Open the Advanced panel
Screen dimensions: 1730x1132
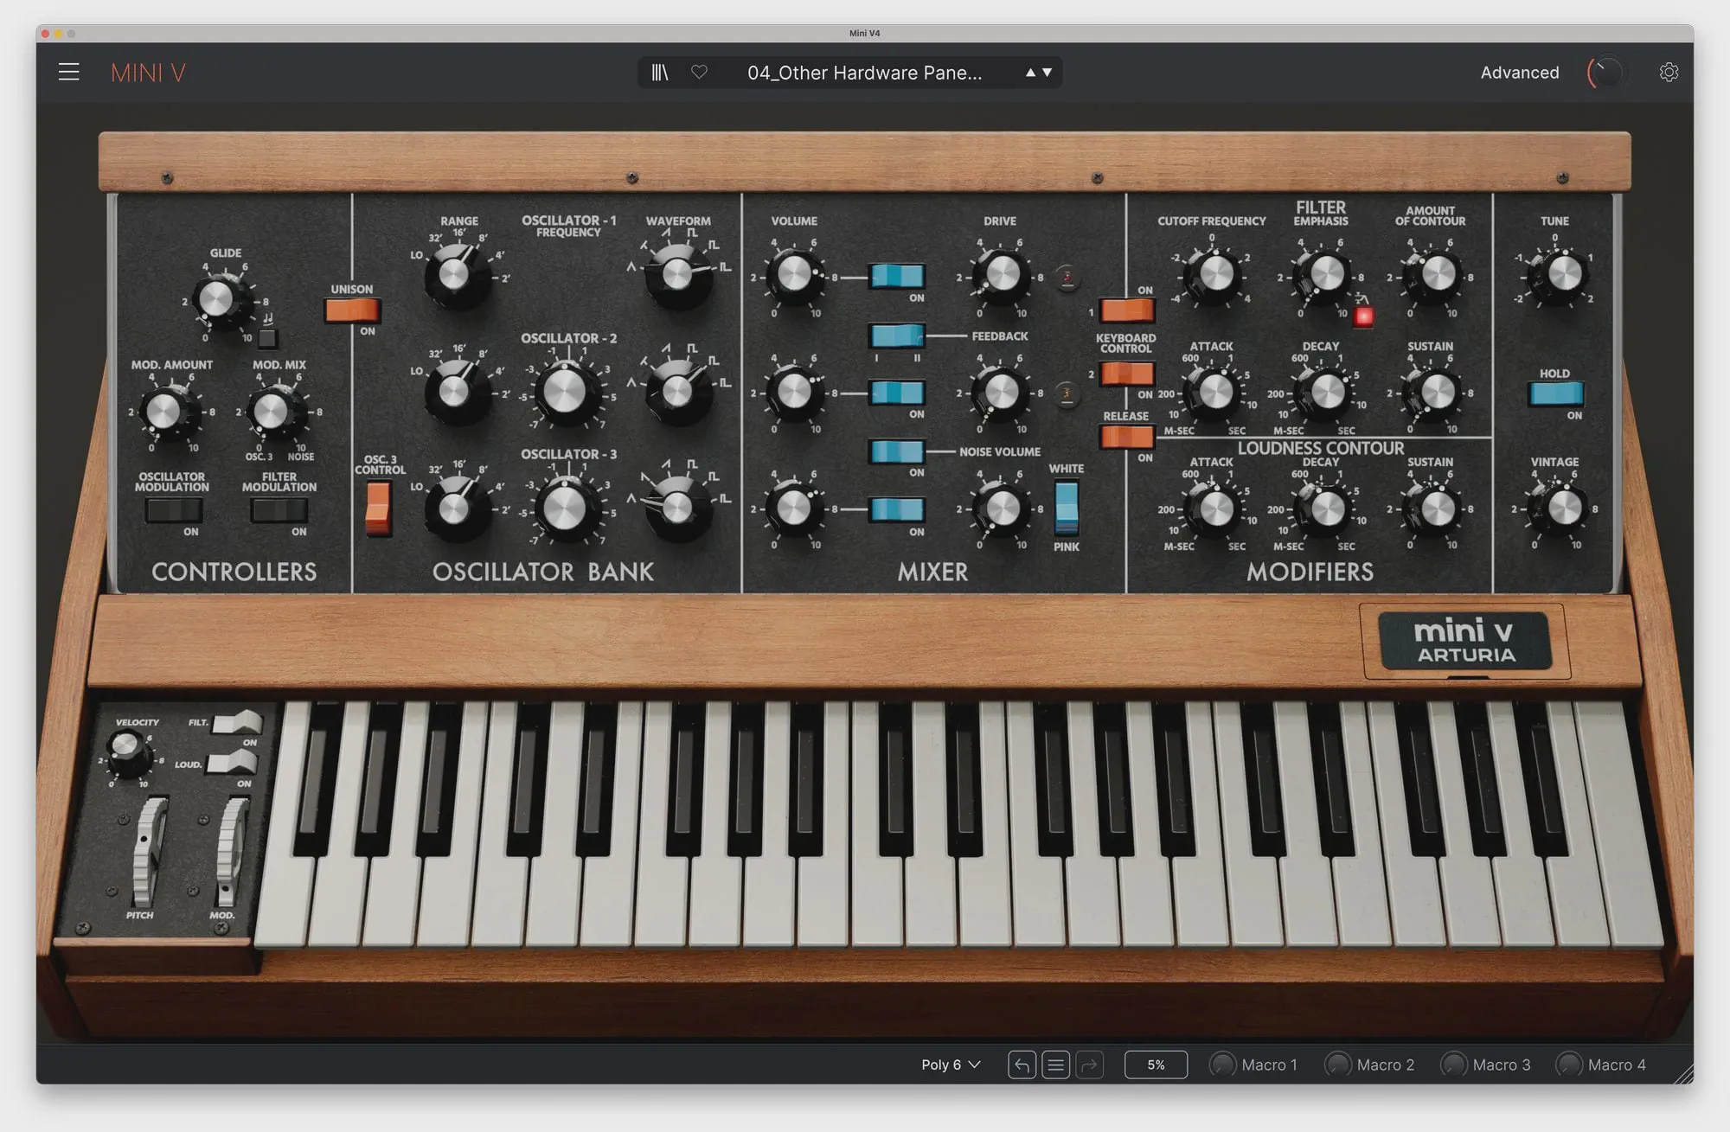[1519, 73]
